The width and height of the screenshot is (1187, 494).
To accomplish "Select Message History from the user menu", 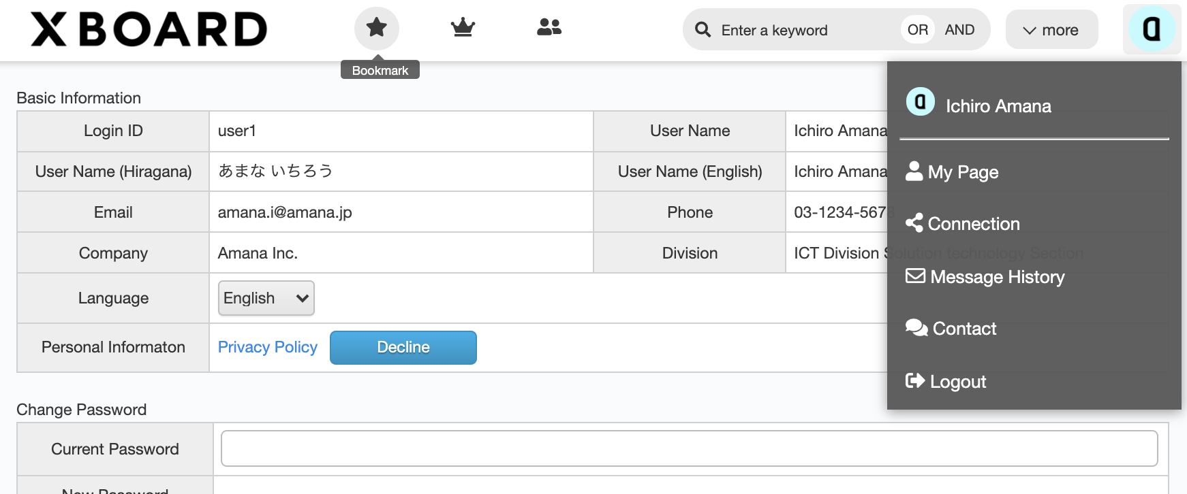I will point(985,276).
